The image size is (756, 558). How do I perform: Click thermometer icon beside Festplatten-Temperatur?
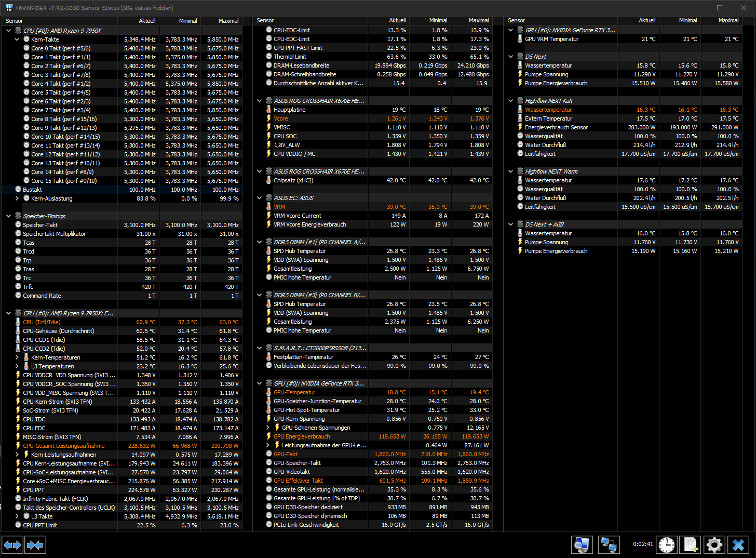268,357
